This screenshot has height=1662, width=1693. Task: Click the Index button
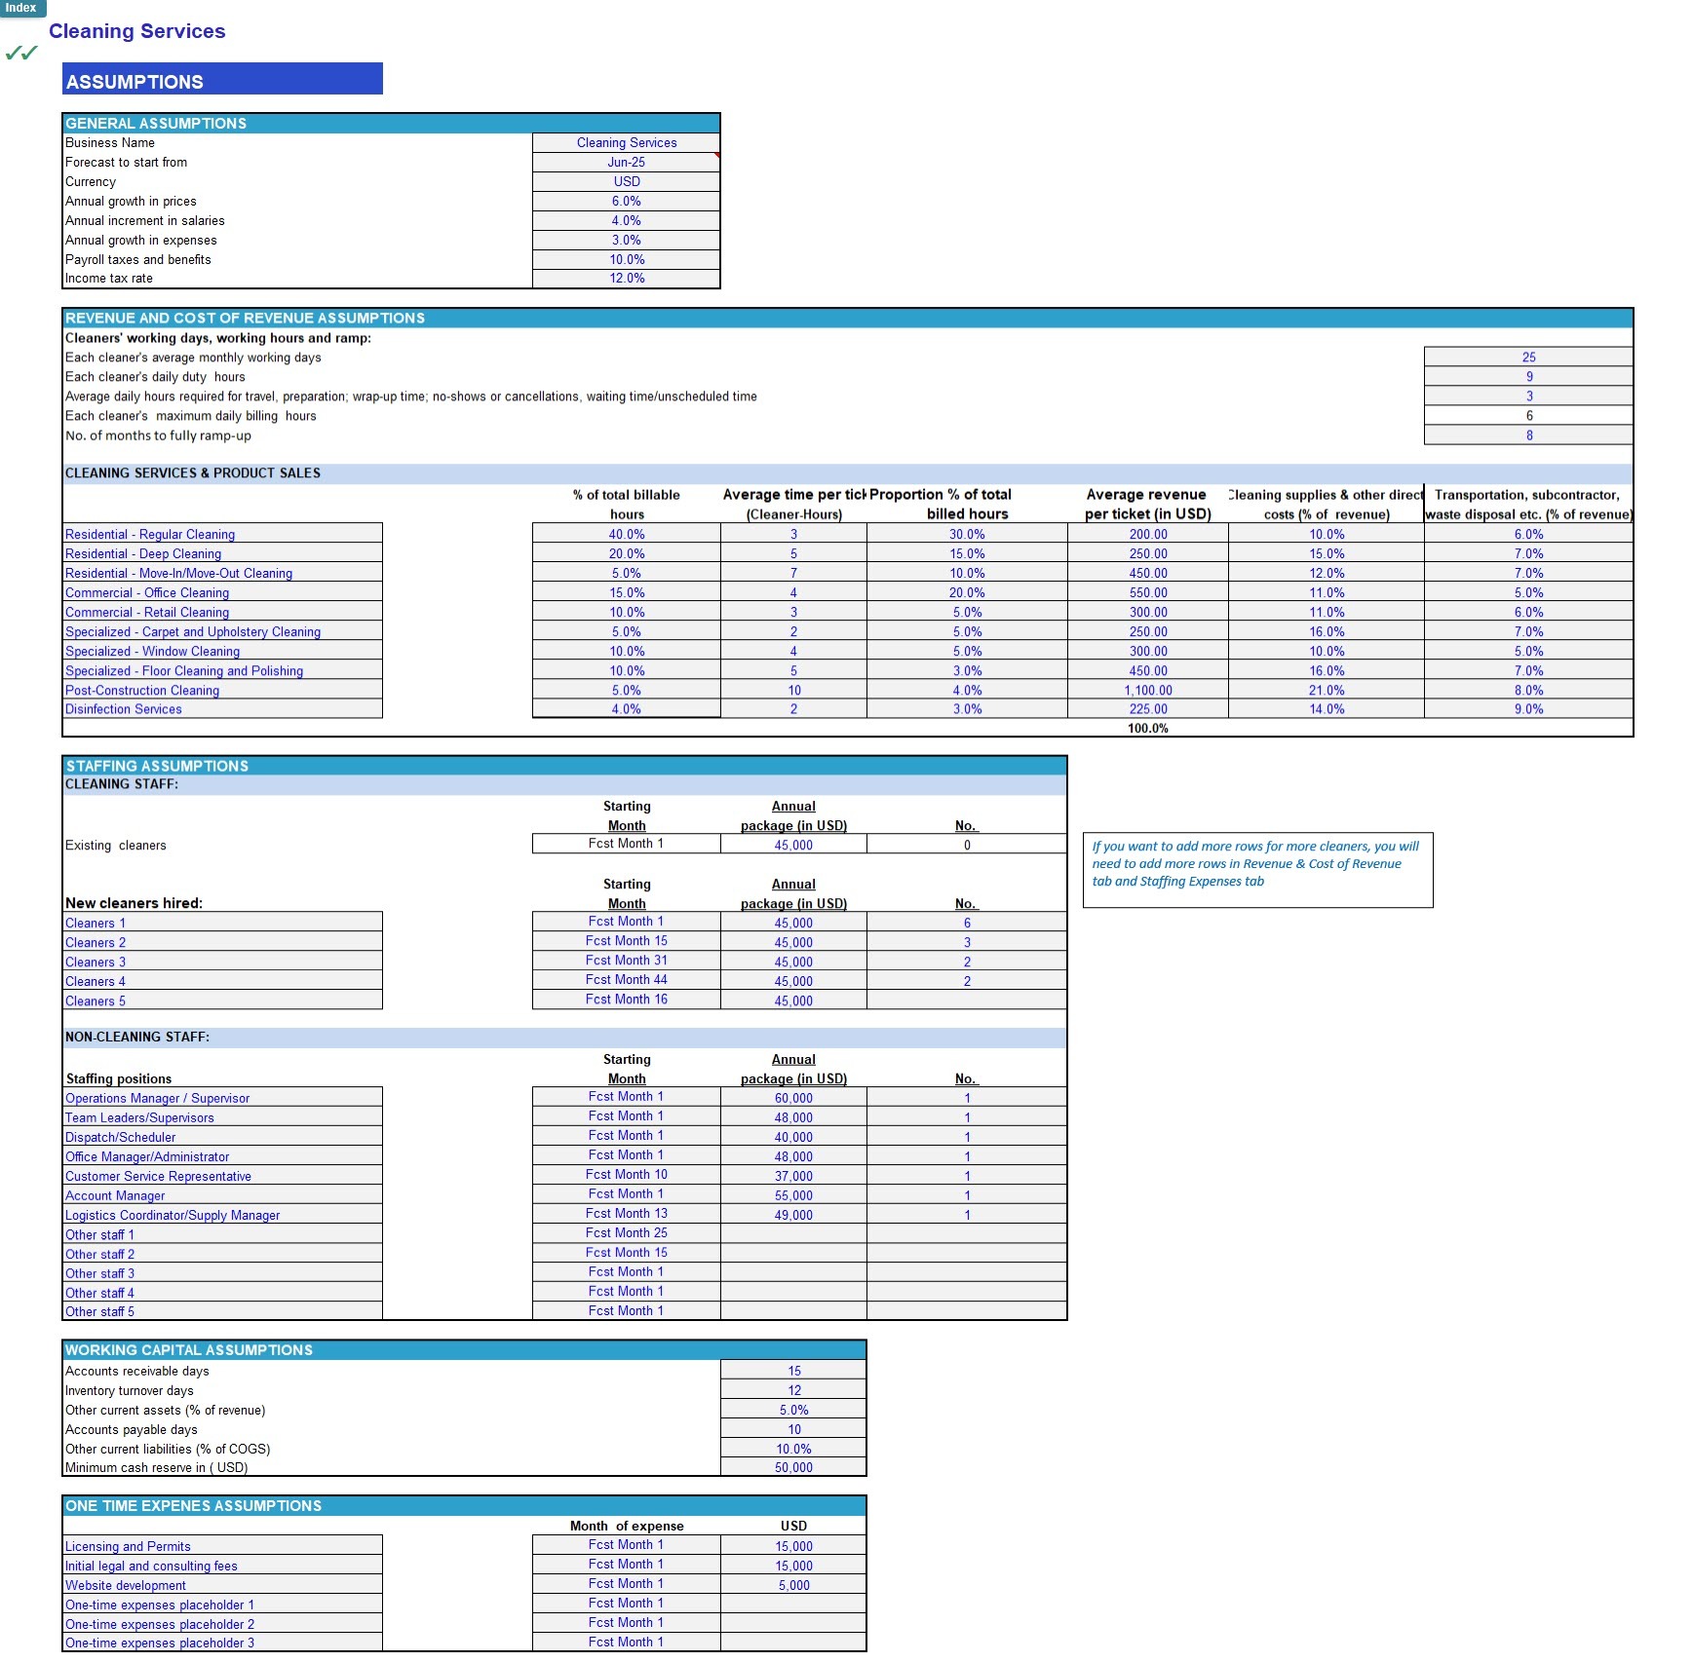click(x=22, y=8)
